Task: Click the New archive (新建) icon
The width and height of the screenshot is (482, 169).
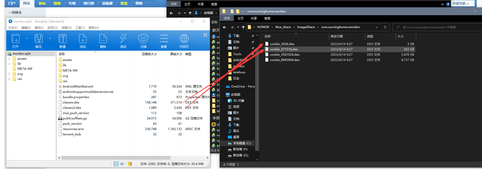Action: pos(63,39)
